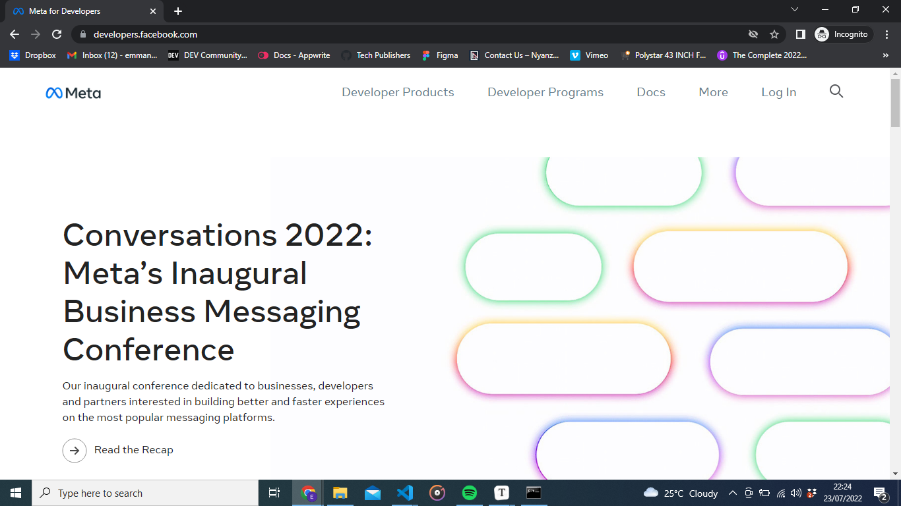The height and width of the screenshot is (506, 901).
Task: Open the site search magnifier icon
Action: click(x=836, y=92)
